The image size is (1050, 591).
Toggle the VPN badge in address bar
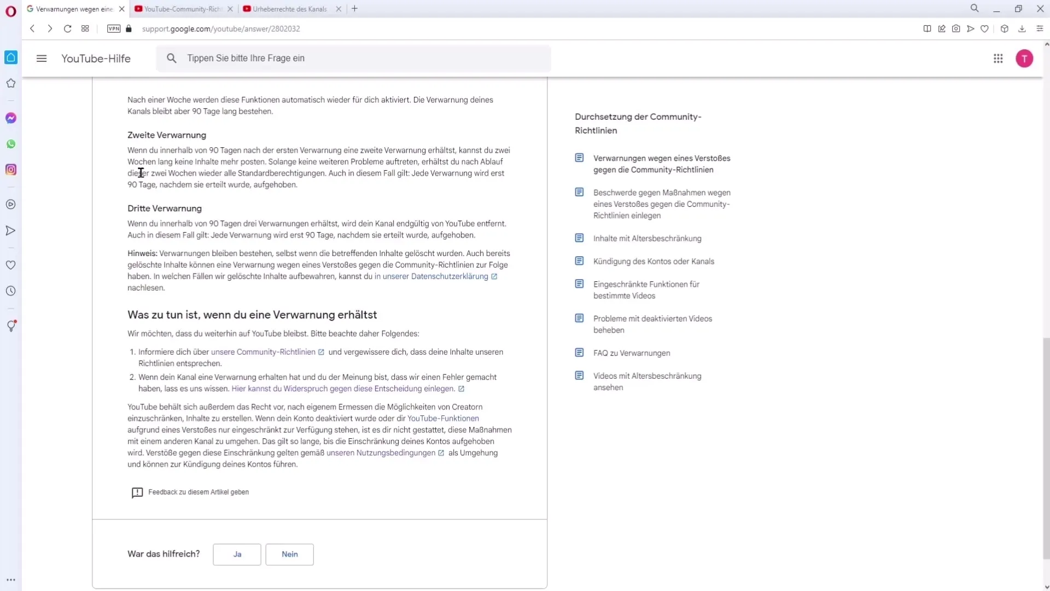tap(114, 28)
